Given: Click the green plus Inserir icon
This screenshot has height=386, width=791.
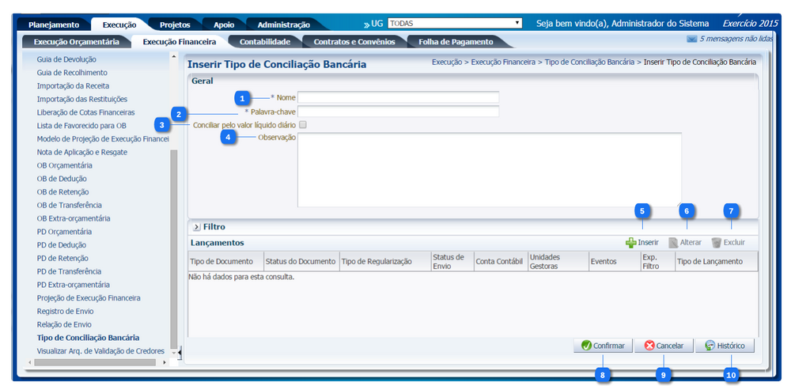Looking at the screenshot, I should coord(630,243).
